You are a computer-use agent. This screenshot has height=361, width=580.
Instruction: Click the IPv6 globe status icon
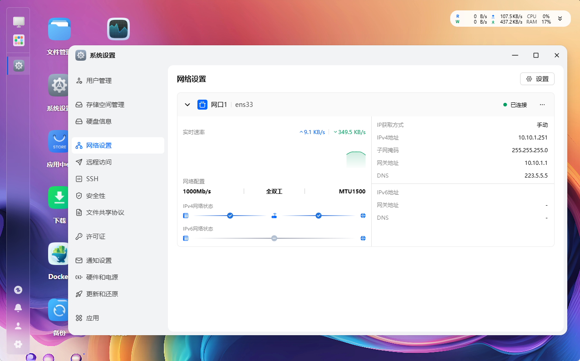(x=363, y=238)
